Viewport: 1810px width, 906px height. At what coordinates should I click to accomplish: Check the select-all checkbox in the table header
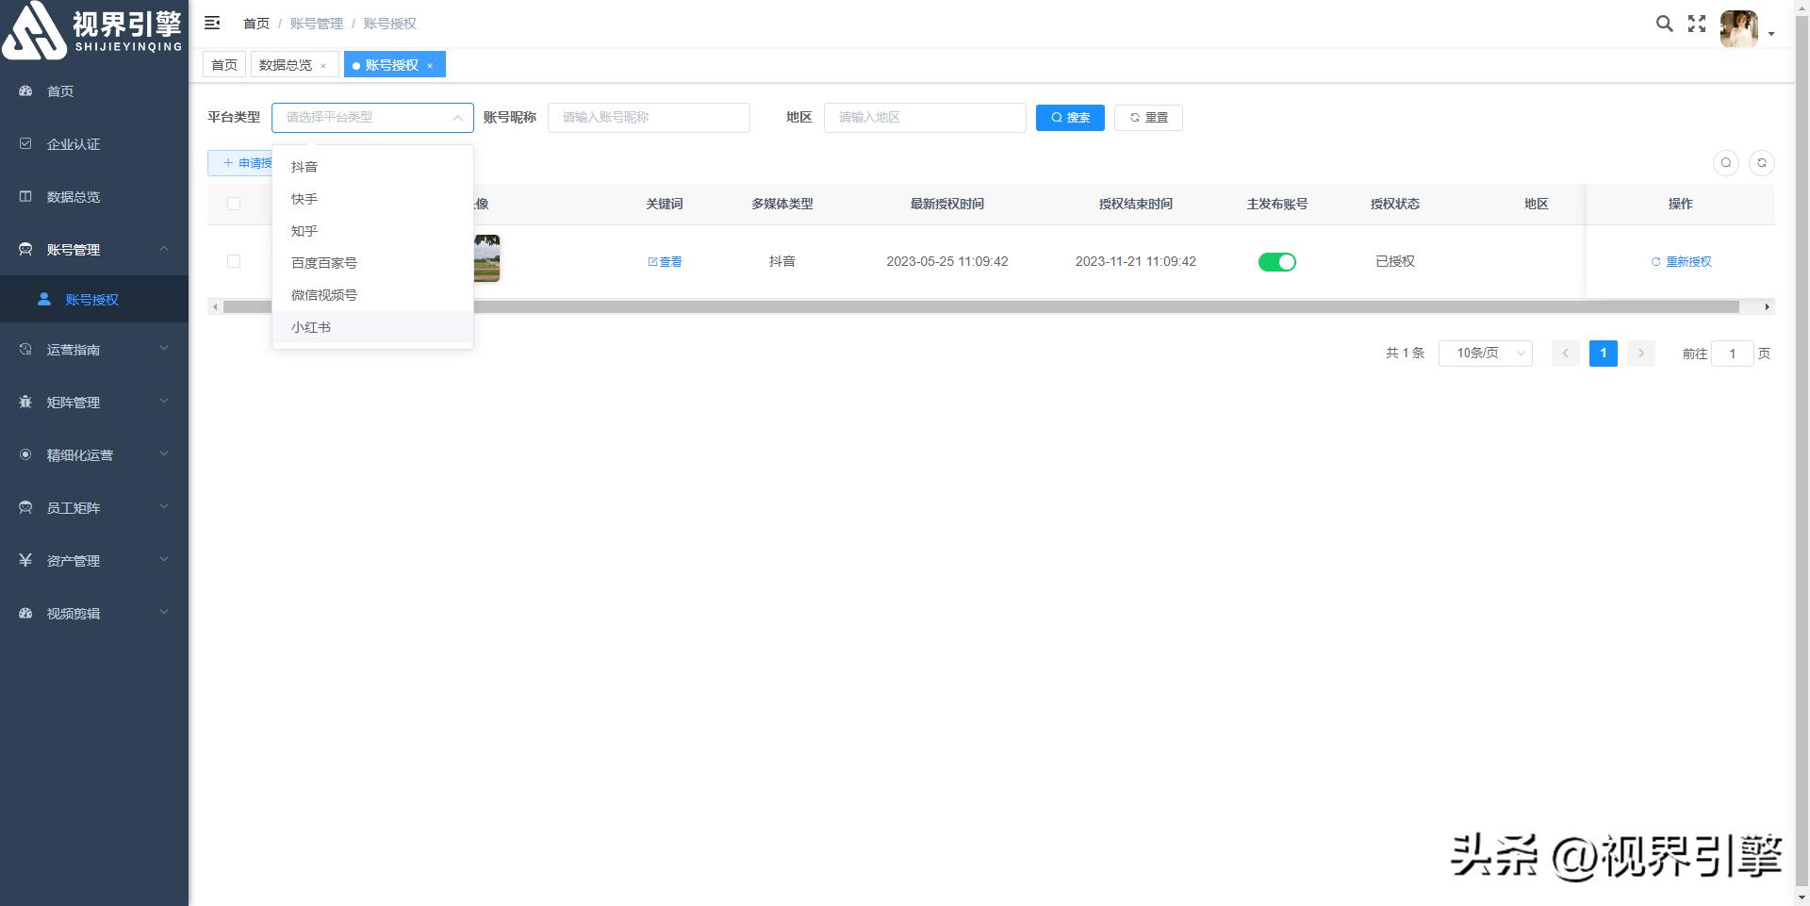coord(233,203)
